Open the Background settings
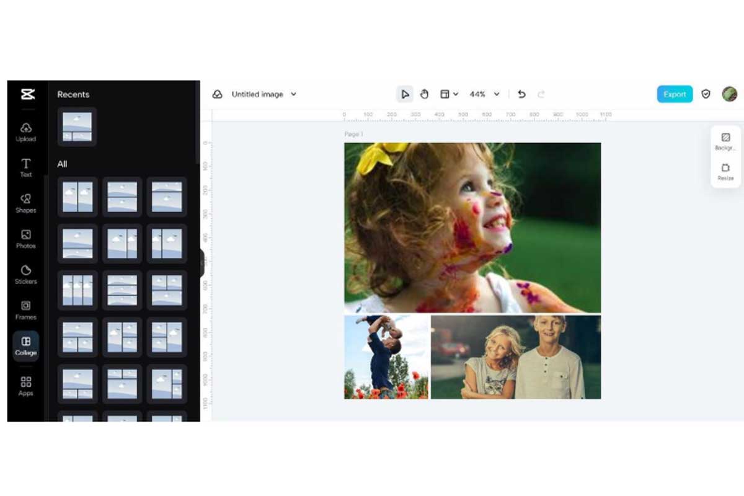The height and width of the screenshot is (496, 744). [x=725, y=141]
